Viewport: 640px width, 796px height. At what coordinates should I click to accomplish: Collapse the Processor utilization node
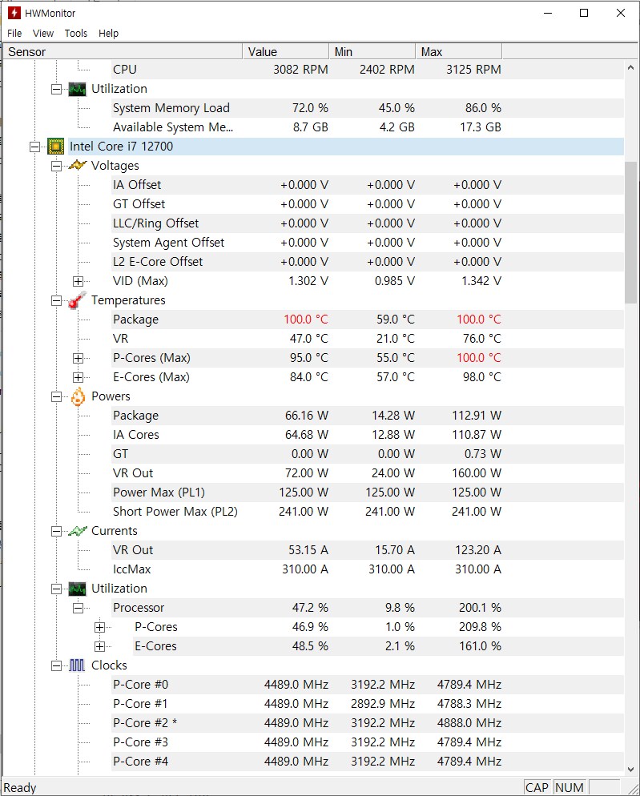pos(78,608)
